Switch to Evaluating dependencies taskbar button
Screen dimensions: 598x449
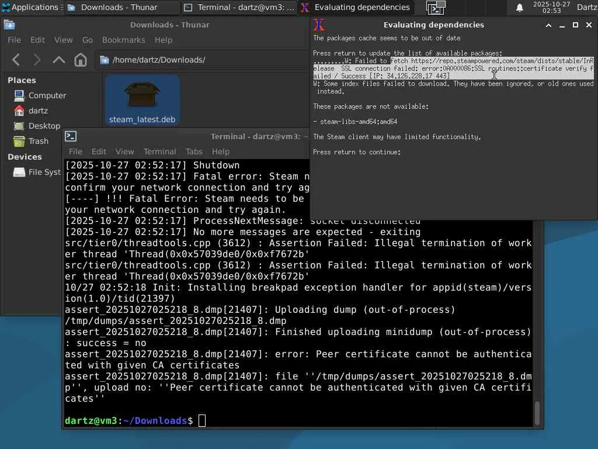(355, 7)
